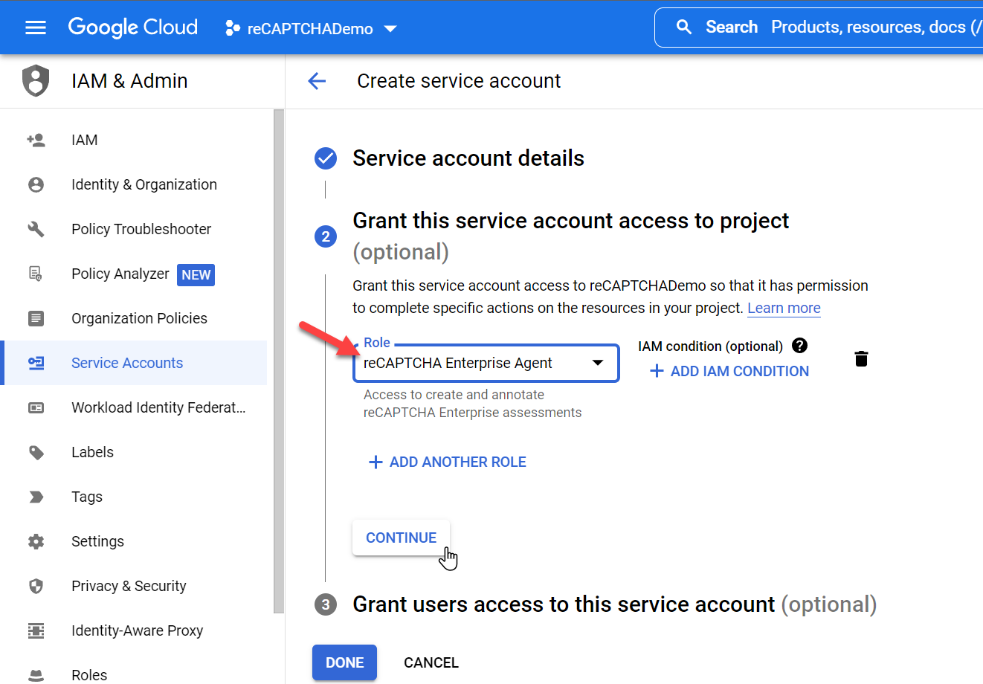Click the Organization Policies list icon
Image resolution: width=983 pixels, height=684 pixels.
[36, 318]
